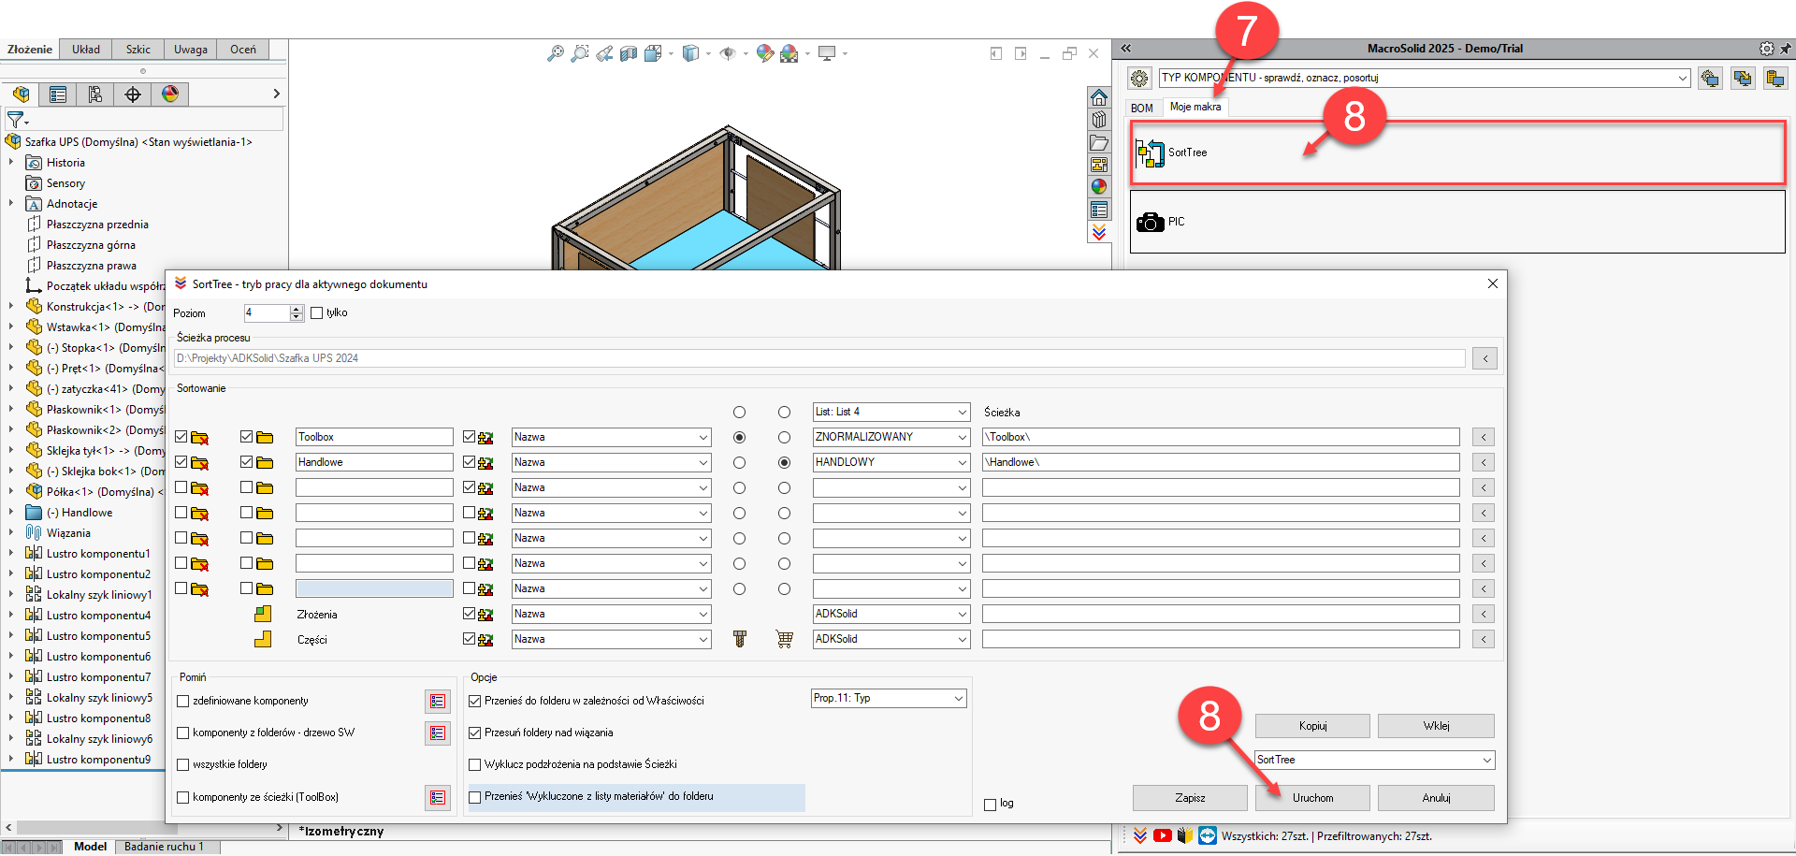This screenshot has height=856, width=1796.
Task: Click the shopping cart icon in Części row
Action: (784, 639)
